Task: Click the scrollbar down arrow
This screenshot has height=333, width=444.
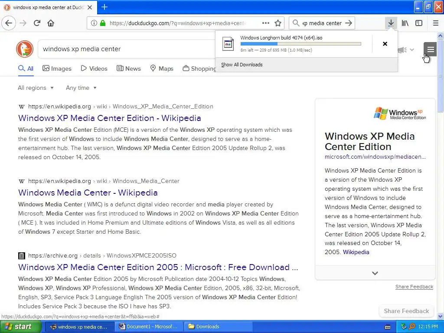Action: pyautogui.click(x=440, y=317)
